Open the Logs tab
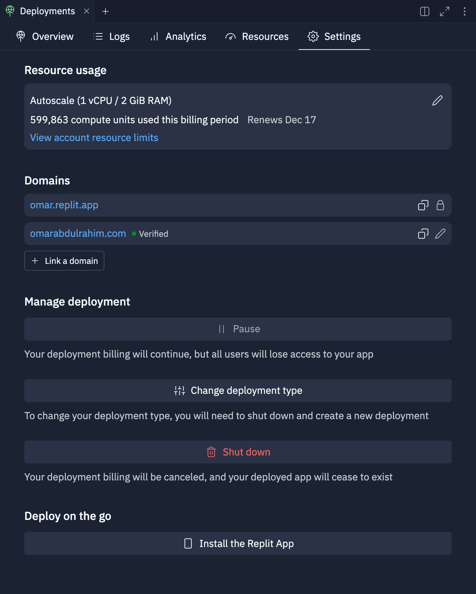The width and height of the screenshot is (476, 594). coord(112,36)
